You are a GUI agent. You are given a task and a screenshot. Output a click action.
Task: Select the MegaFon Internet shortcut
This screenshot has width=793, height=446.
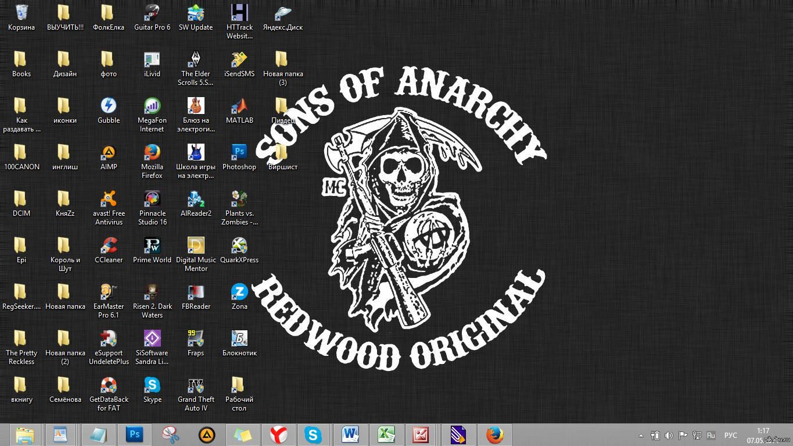tap(152, 115)
